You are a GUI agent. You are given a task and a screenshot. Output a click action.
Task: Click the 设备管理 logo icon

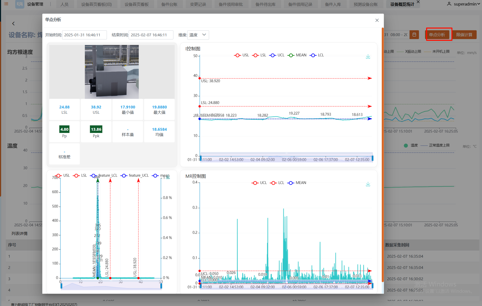click(x=20, y=4)
